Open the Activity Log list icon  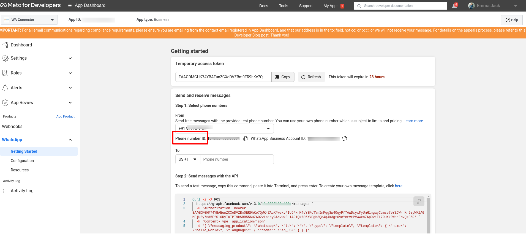tap(5, 191)
